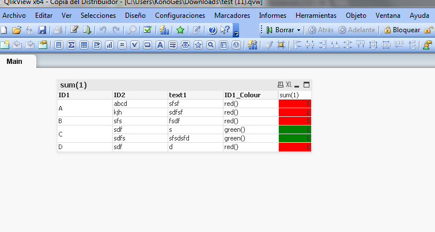Create a Container object

click(x=224, y=45)
